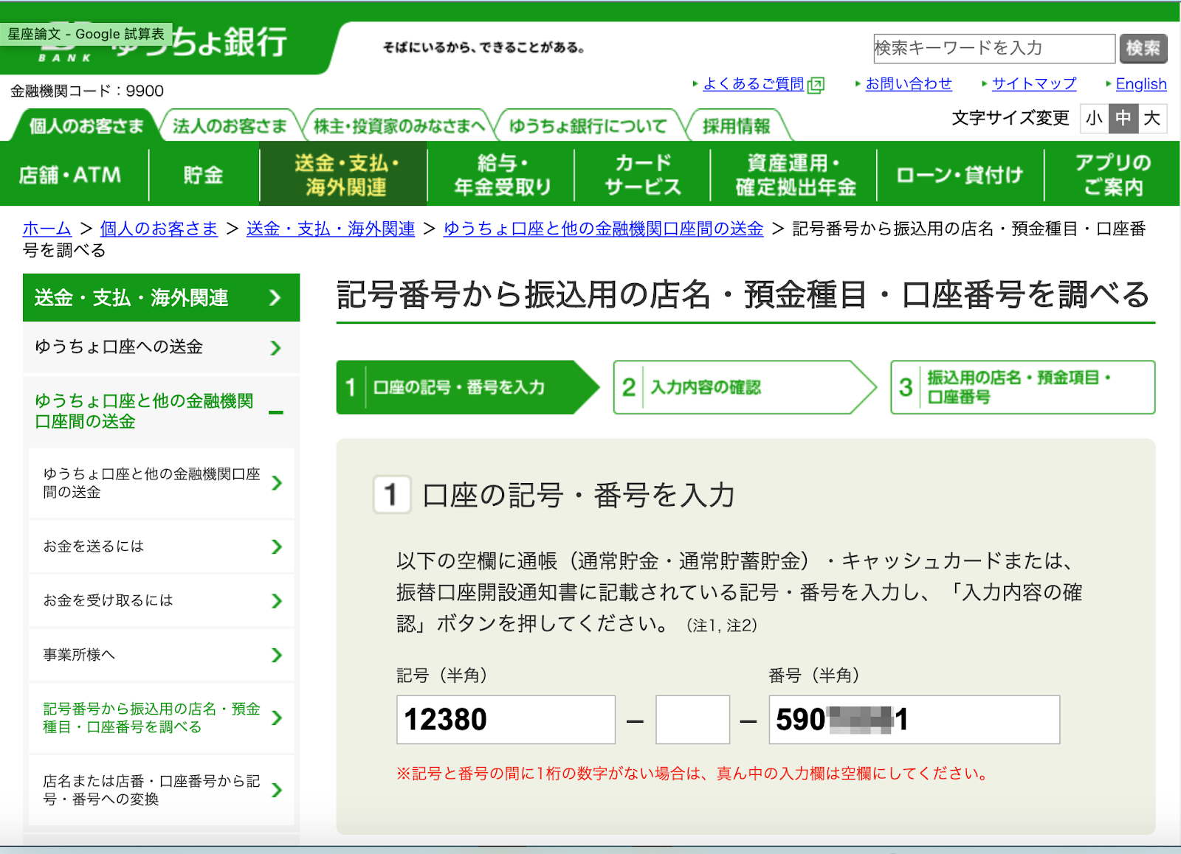Click the 記号 input field containing 12380
This screenshot has width=1181, height=854.
click(506, 720)
